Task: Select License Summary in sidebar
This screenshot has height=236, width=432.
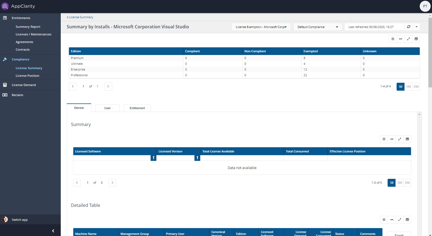Action: (29, 68)
